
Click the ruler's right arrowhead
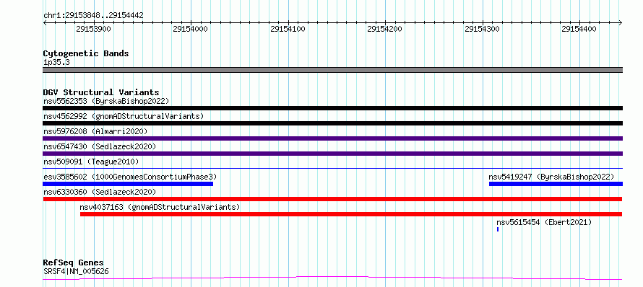coord(621,22)
